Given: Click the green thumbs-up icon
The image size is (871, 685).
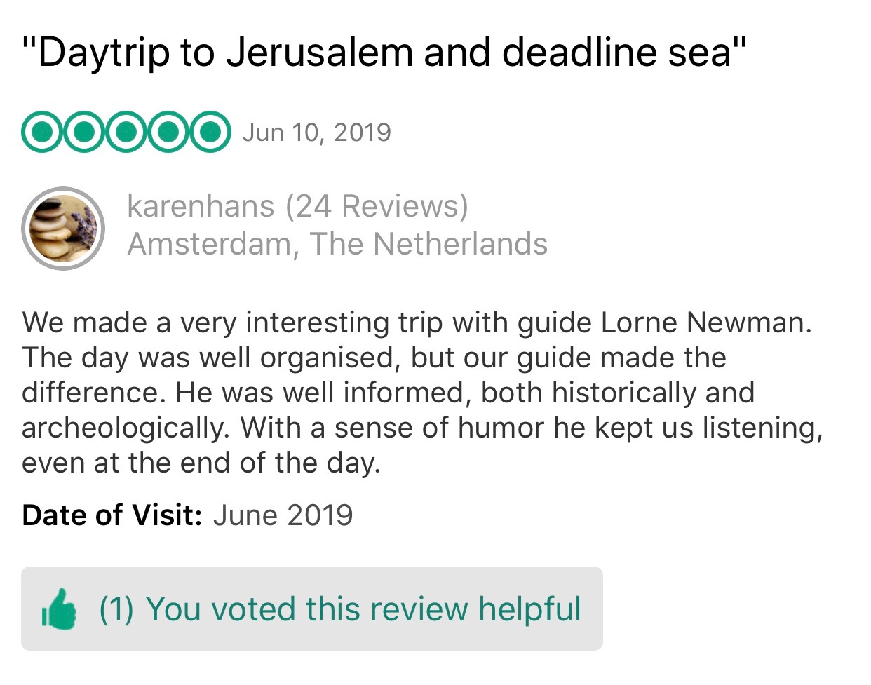Looking at the screenshot, I should pyautogui.click(x=60, y=609).
